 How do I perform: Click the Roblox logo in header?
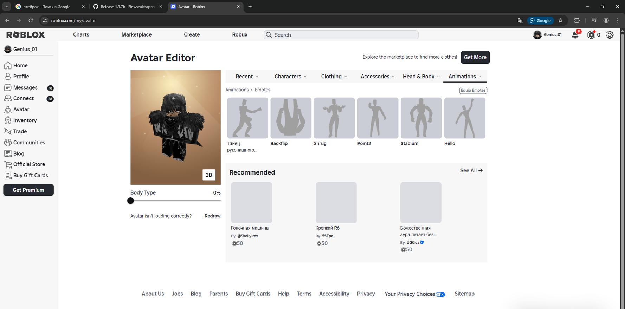click(x=26, y=35)
